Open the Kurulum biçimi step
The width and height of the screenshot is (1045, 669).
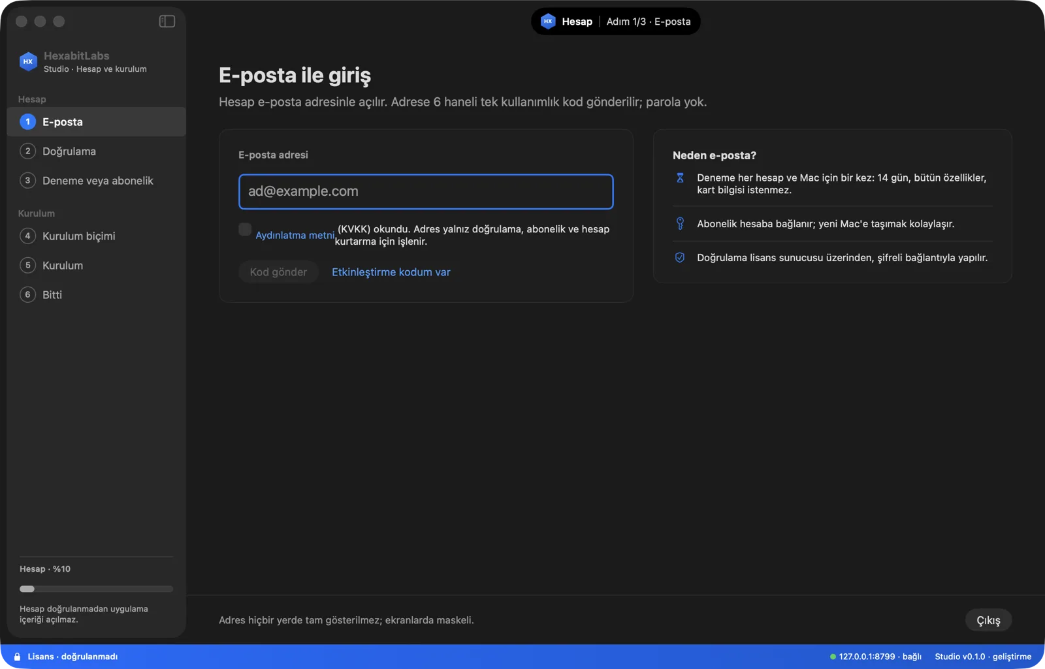97,236
